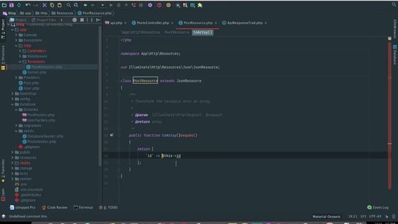Click the Synchronize refresh icon in the toolbar

coord(19,5)
